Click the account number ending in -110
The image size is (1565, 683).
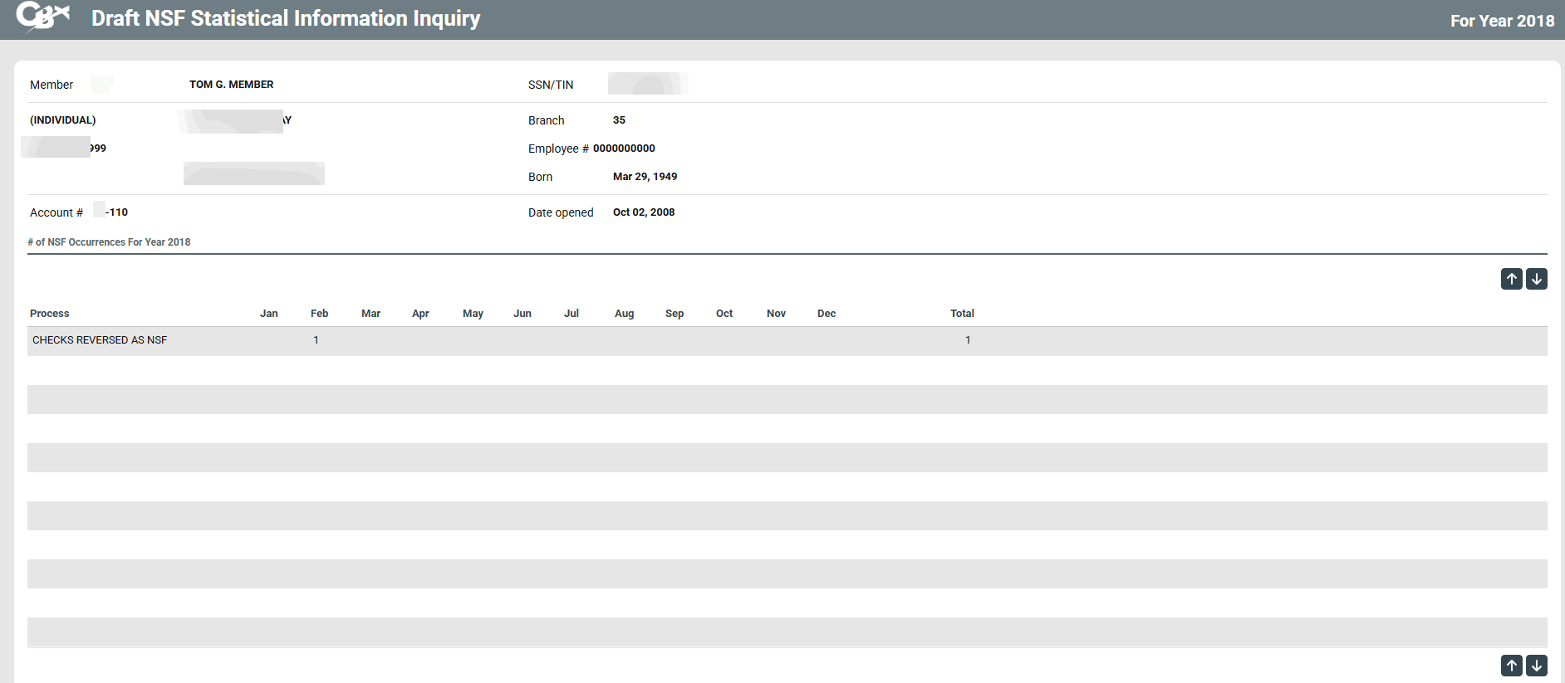tap(116, 212)
